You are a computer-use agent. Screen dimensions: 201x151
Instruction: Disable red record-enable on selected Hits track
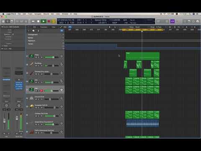point(41,91)
